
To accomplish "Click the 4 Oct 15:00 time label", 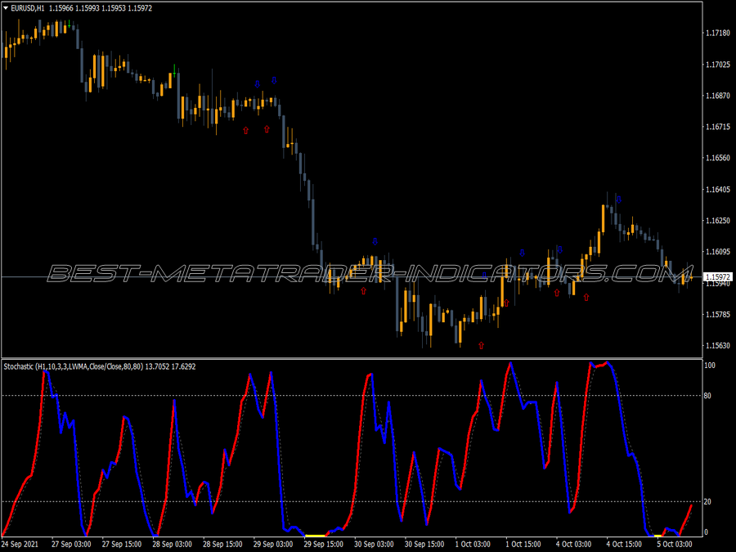I will click(x=624, y=544).
